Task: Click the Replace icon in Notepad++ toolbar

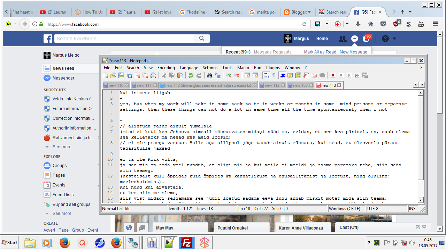Action: [218, 75]
